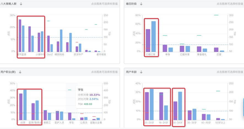The height and width of the screenshot is (129, 244).
Task: Click the 都市银发 axis label
Action: point(101,55)
